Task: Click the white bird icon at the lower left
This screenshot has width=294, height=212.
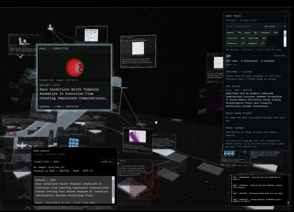Action: pos(22,145)
